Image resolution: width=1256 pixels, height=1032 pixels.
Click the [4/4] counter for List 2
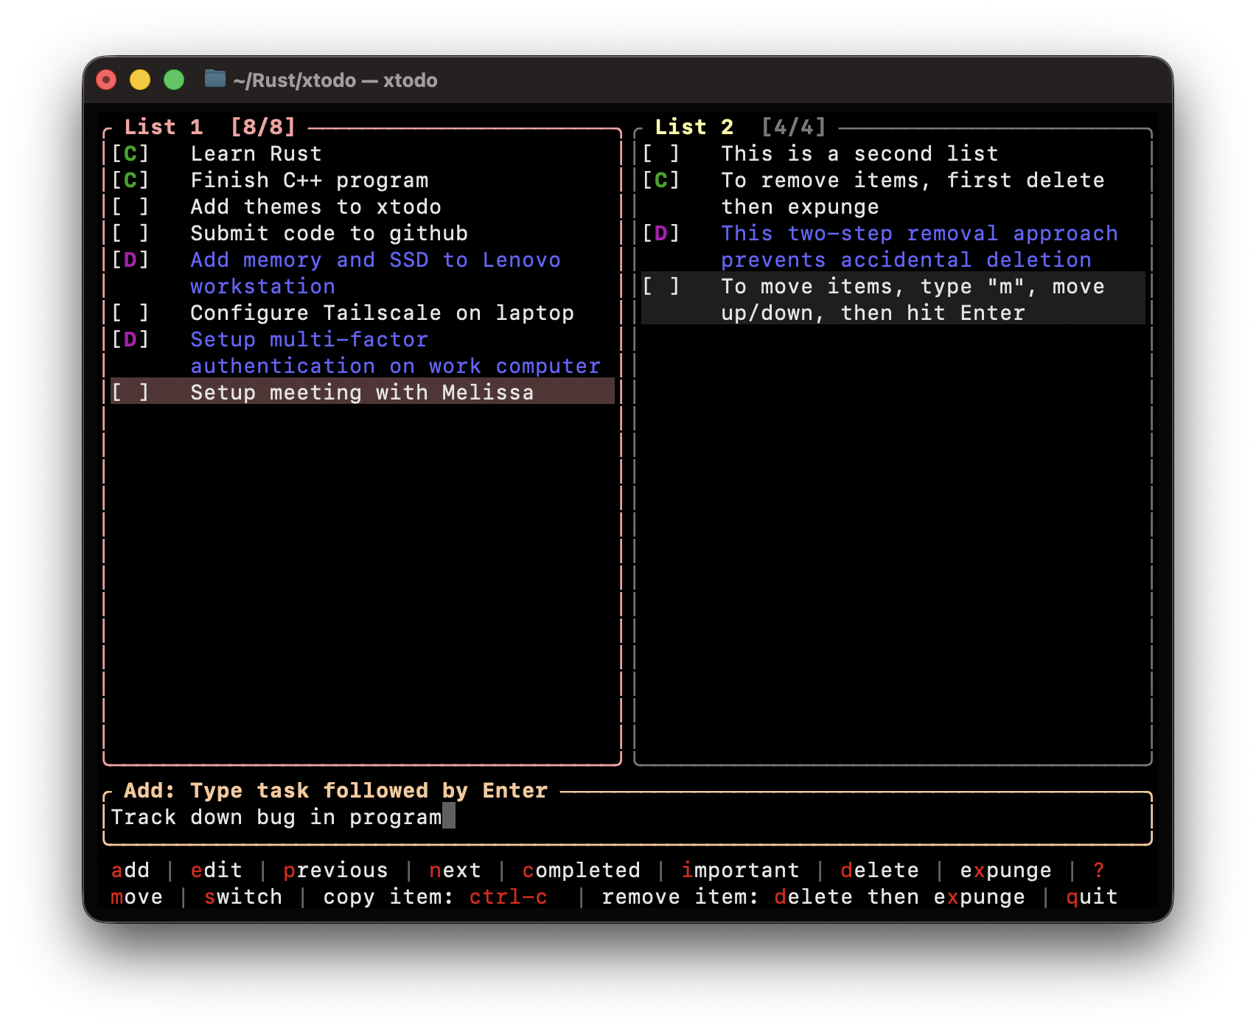(x=794, y=127)
